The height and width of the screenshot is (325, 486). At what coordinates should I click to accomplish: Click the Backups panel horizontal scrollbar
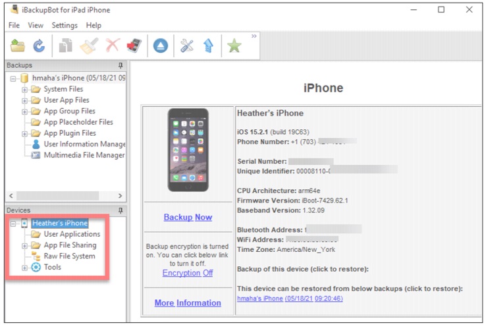click(65, 196)
